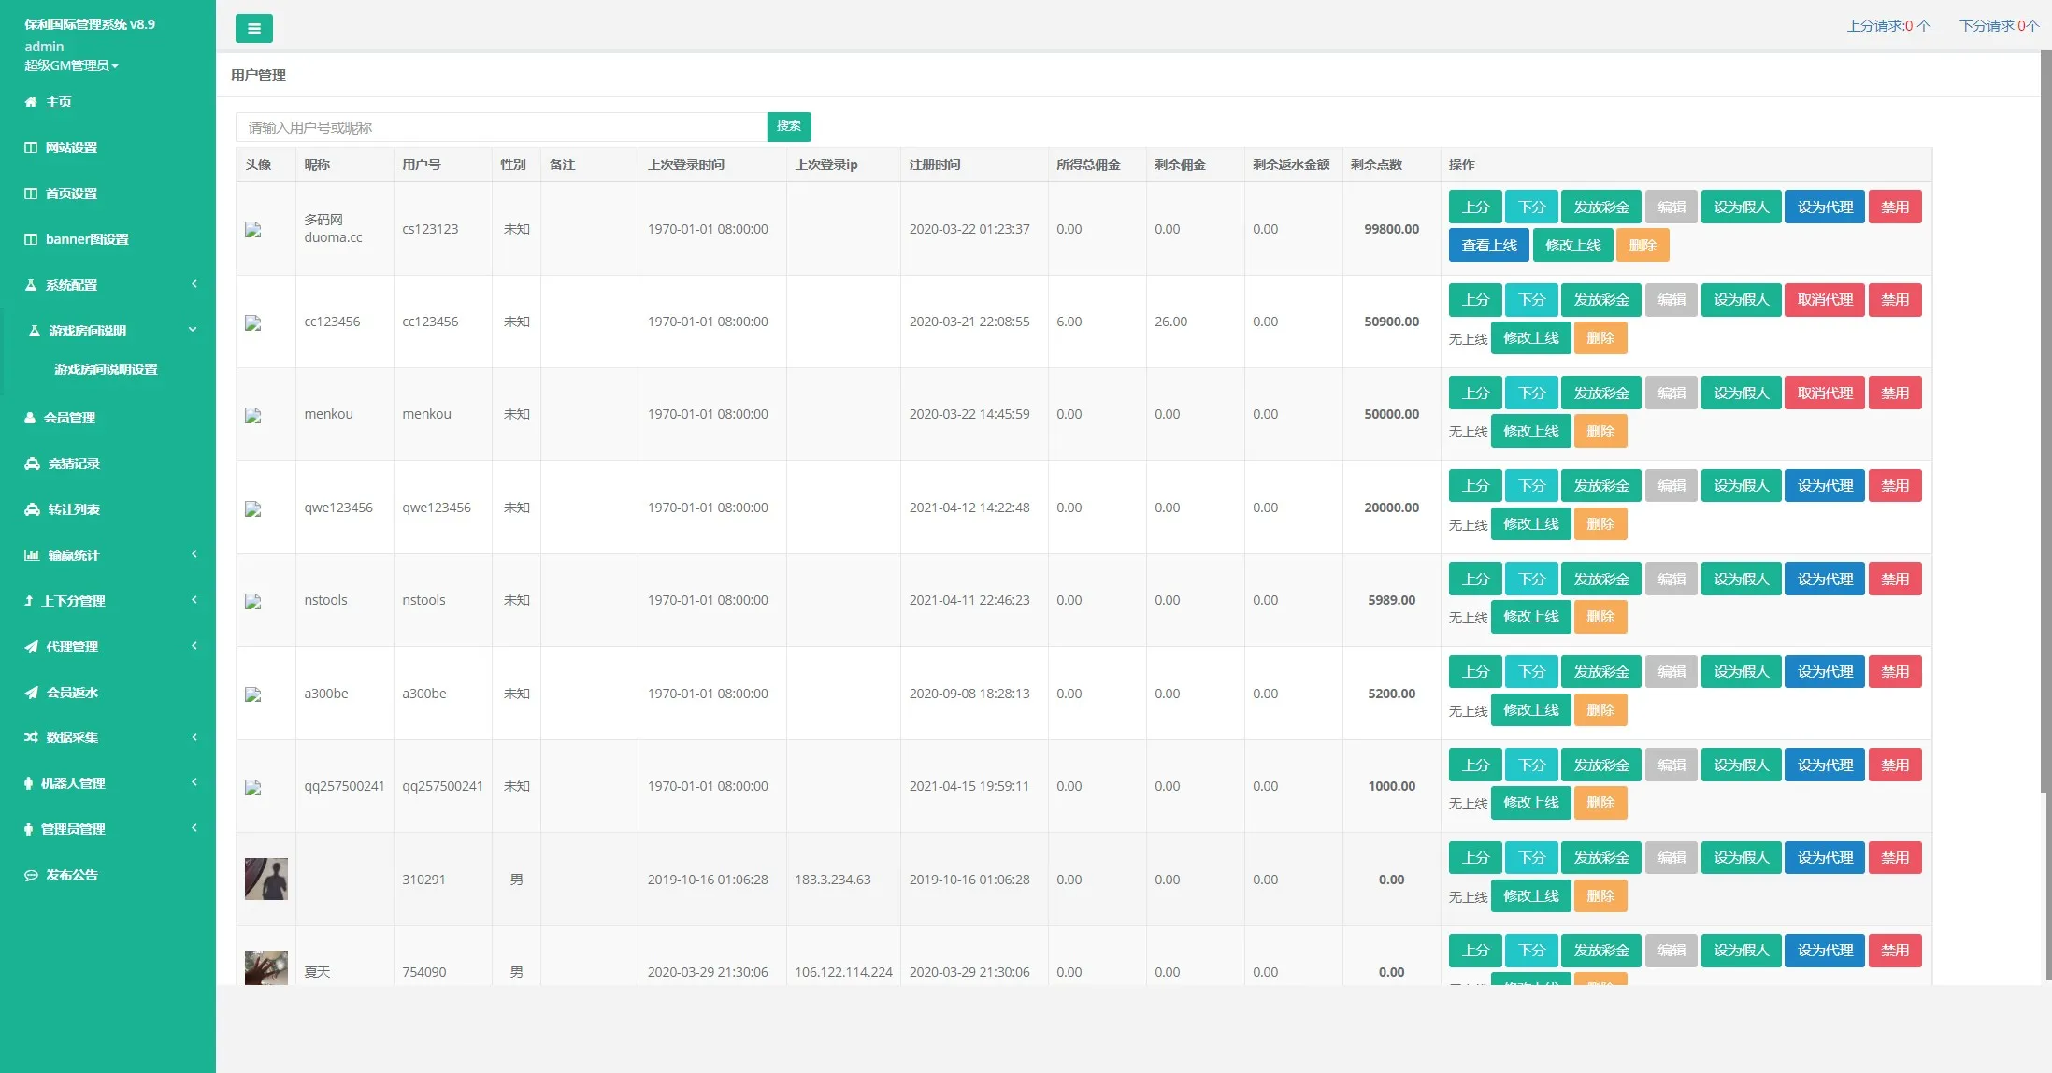Click 禁用 for user cs123123

pyautogui.click(x=1894, y=207)
